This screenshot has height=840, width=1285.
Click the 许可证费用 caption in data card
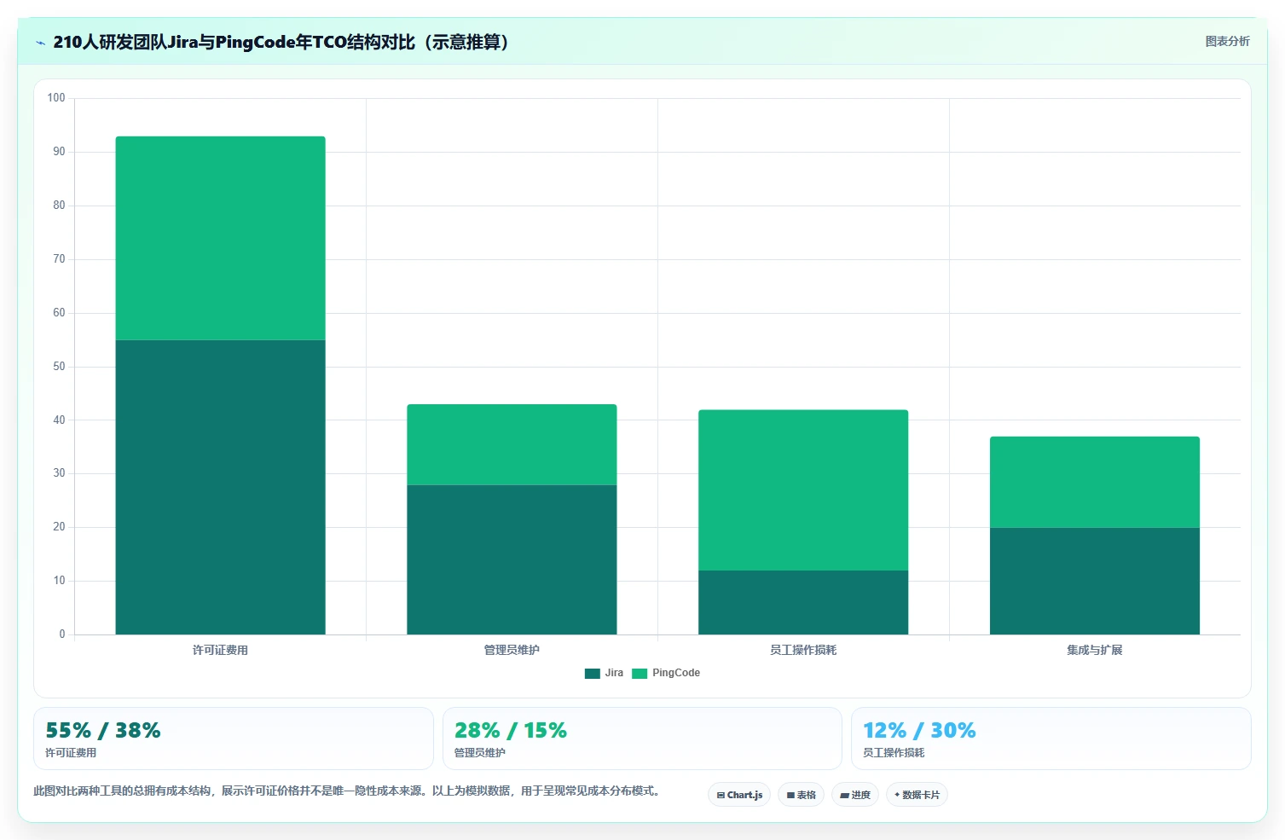71,753
